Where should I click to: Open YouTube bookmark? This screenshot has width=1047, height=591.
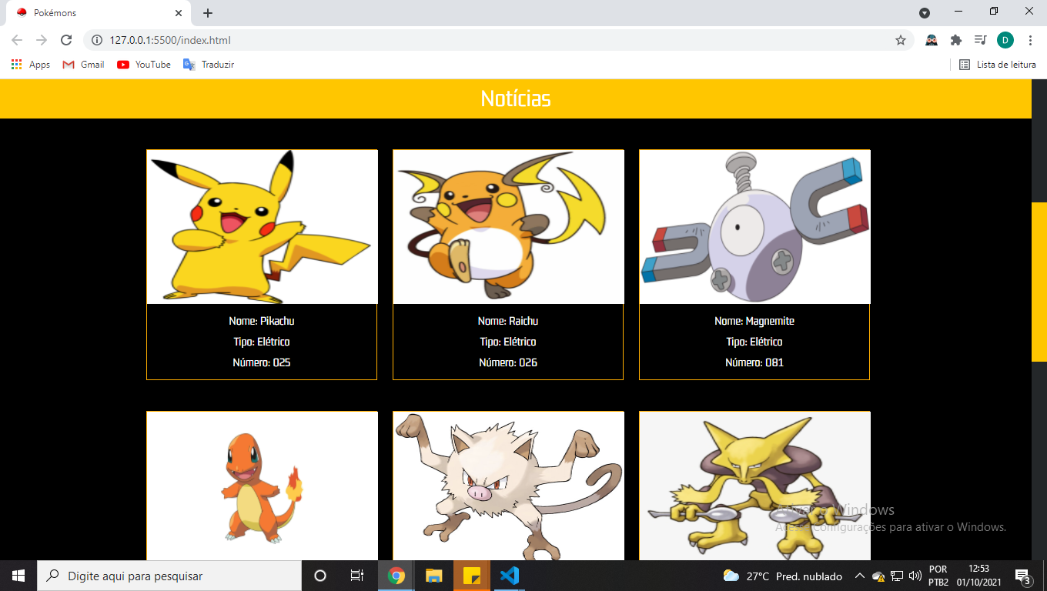click(144, 65)
